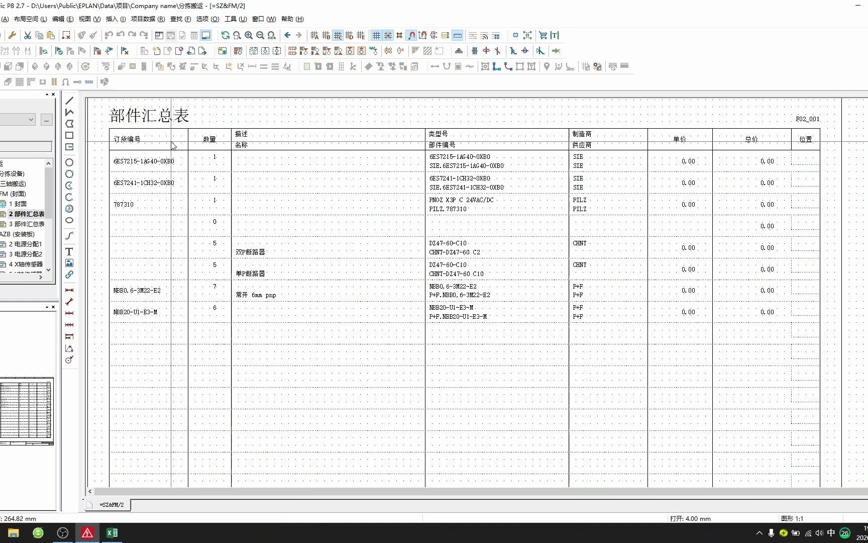The image size is (868, 543).
Task: Open the 工具 menu
Action: point(236,19)
